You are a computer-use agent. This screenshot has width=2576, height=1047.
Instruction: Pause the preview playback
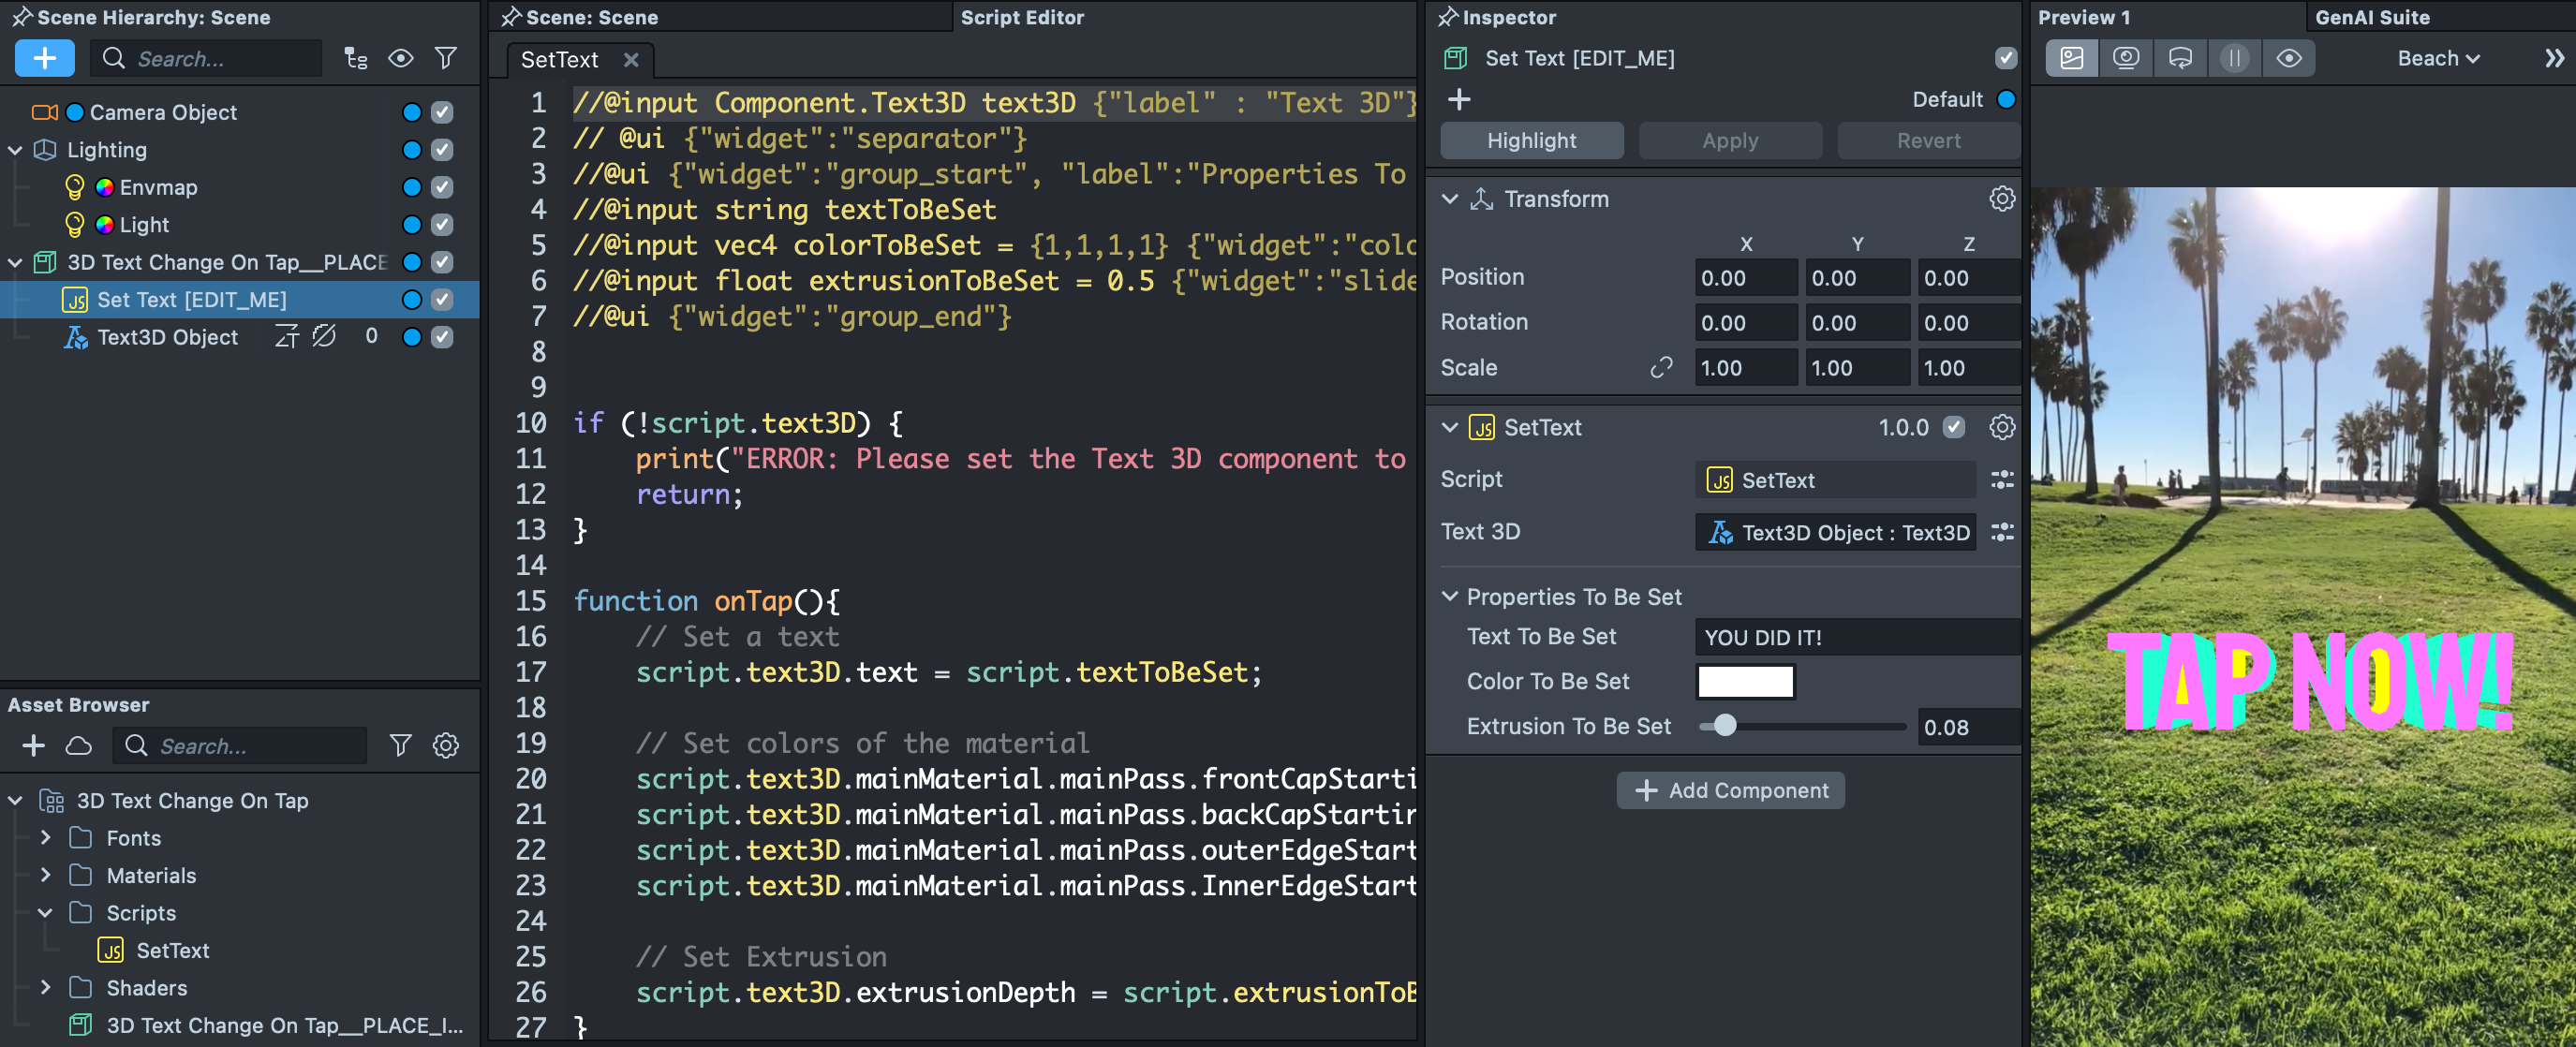(2234, 58)
